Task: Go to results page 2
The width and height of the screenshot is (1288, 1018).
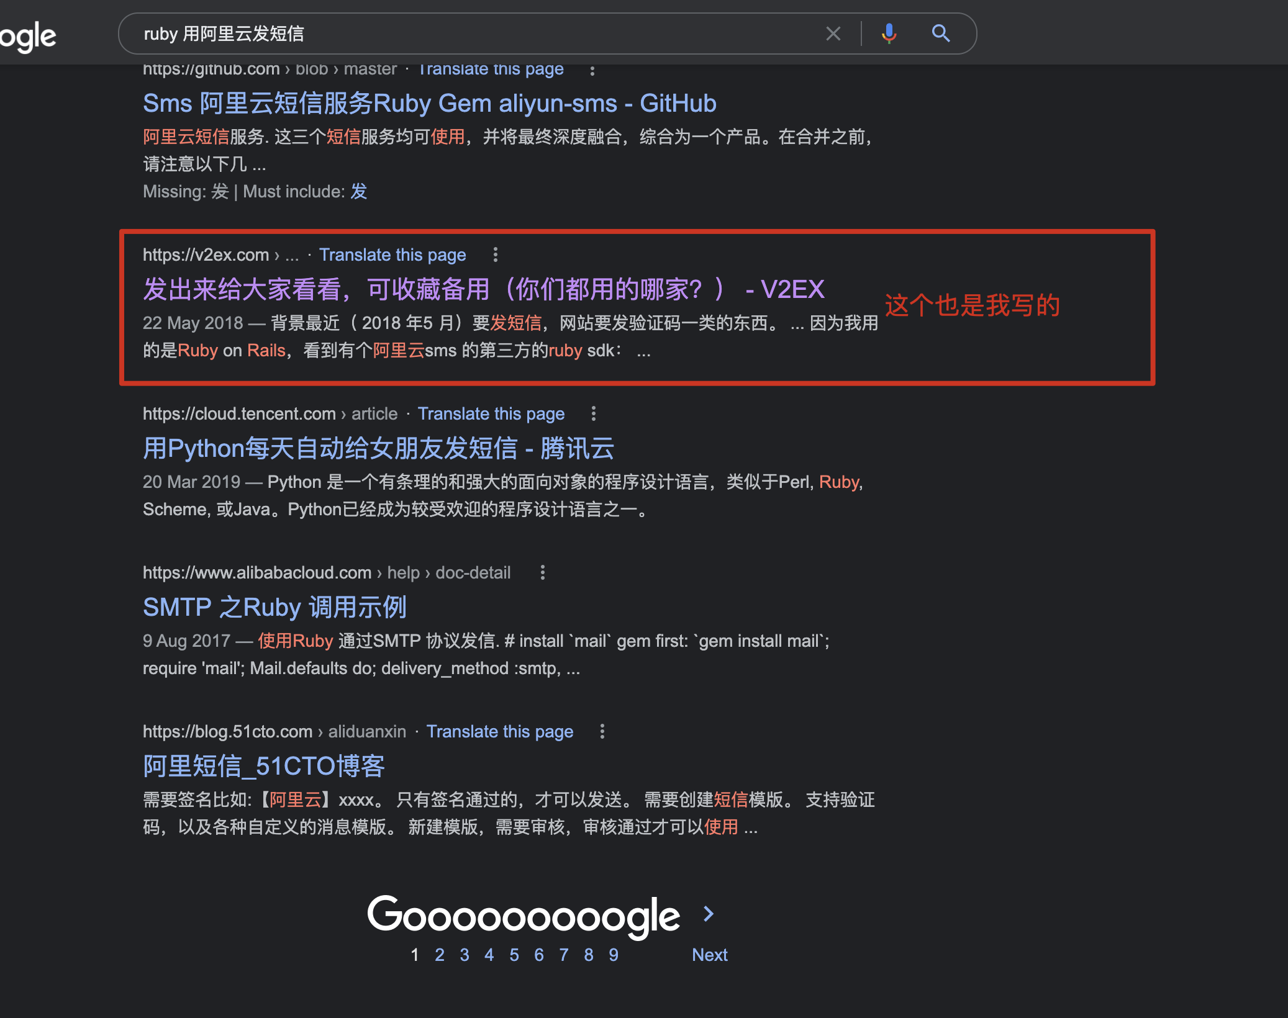Action: (439, 955)
